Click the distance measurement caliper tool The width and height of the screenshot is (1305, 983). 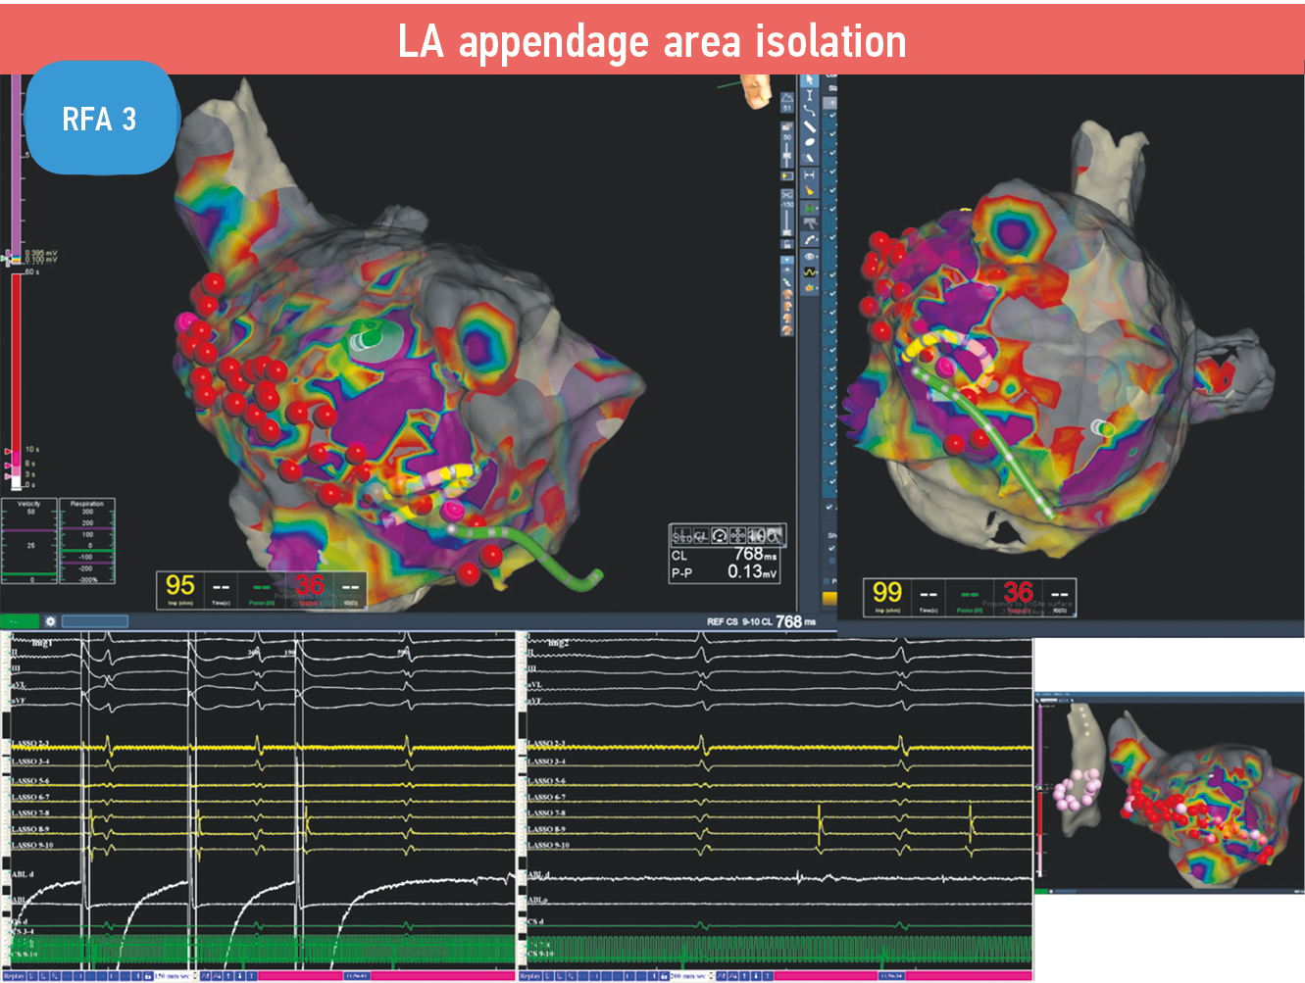[x=810, y=174]
